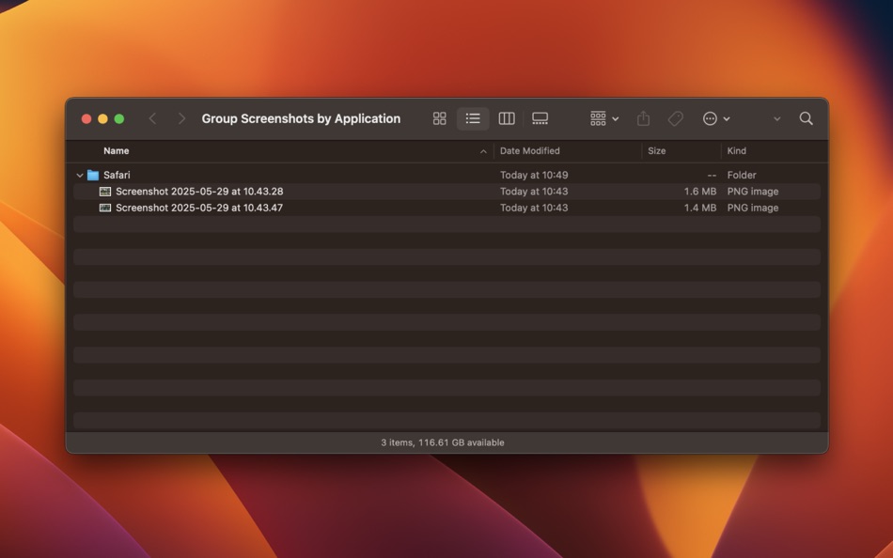Sort files by the Name column header

pos(117,150)
